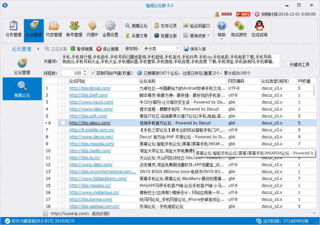This screenshot has width=320, height=225.
Task: Open the http://www.discuz.net/ link
Action: [x=91, y=137]
